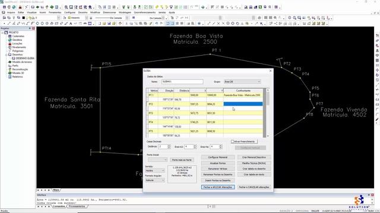Click Inserir Pontos no Desenho button
The height and width of the screenshot is (213, 380).
(x=218, y=180)
